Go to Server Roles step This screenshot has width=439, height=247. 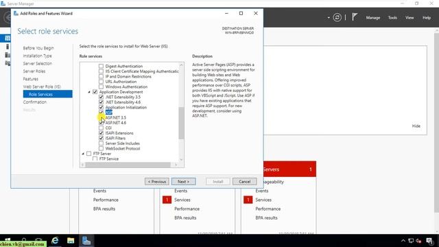(x=34, y=71)
